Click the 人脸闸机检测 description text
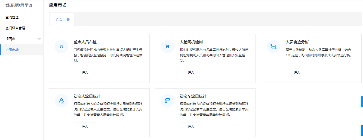This screenshot has width=363, height=140. (x=214, y=55)
